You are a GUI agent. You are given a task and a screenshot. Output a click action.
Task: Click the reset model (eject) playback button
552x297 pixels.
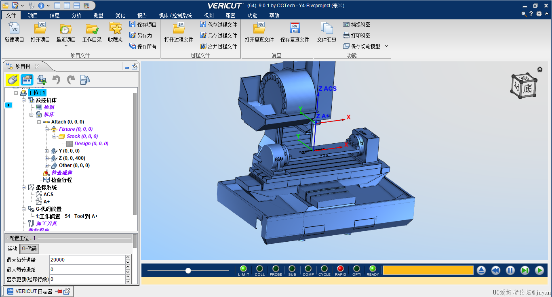pos(481,270)
